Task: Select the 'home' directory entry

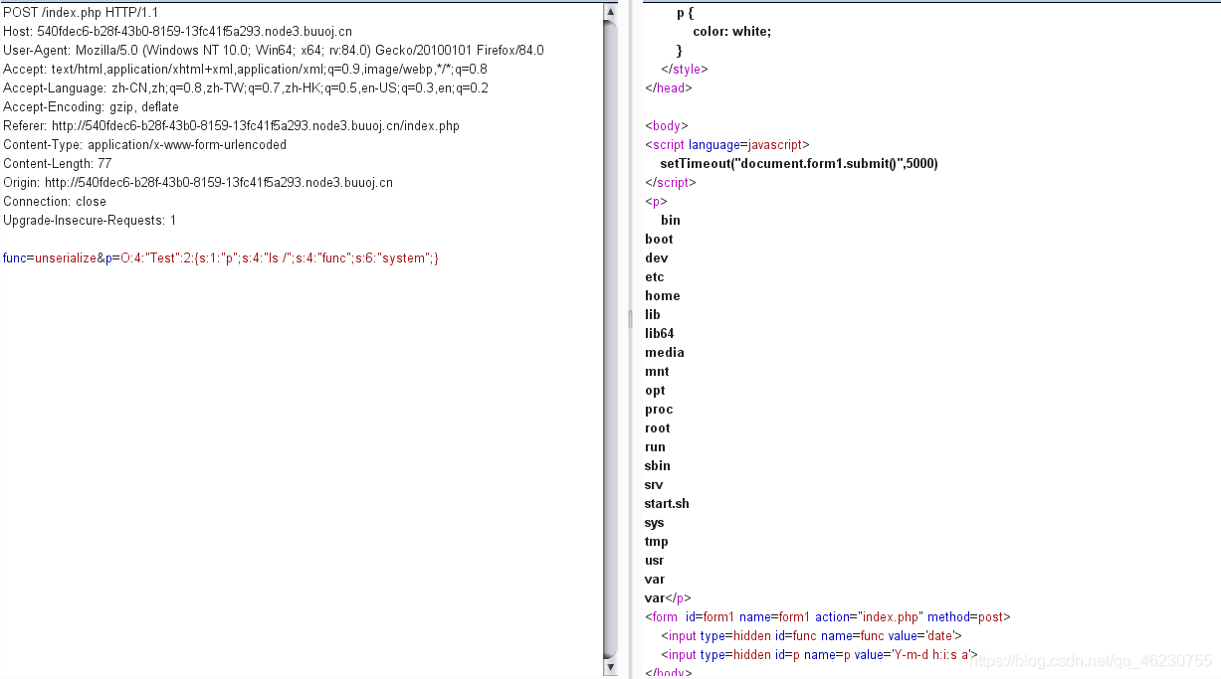Action: (663, 295)
